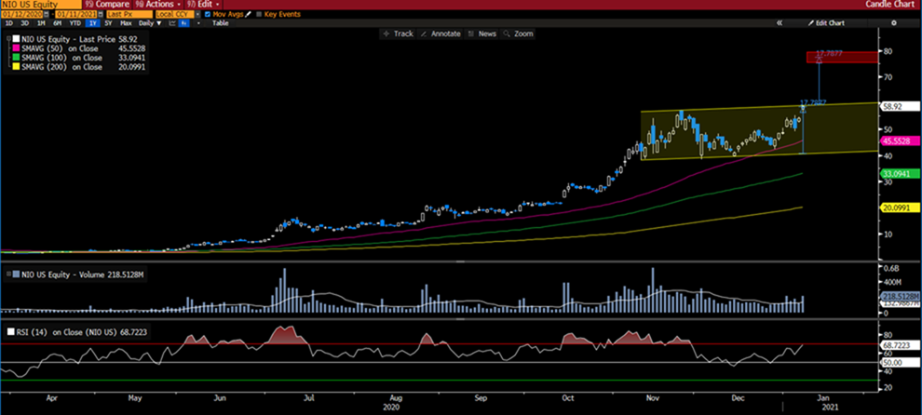Click the SMAVG (200) on Close legend row

pos(77,67)
